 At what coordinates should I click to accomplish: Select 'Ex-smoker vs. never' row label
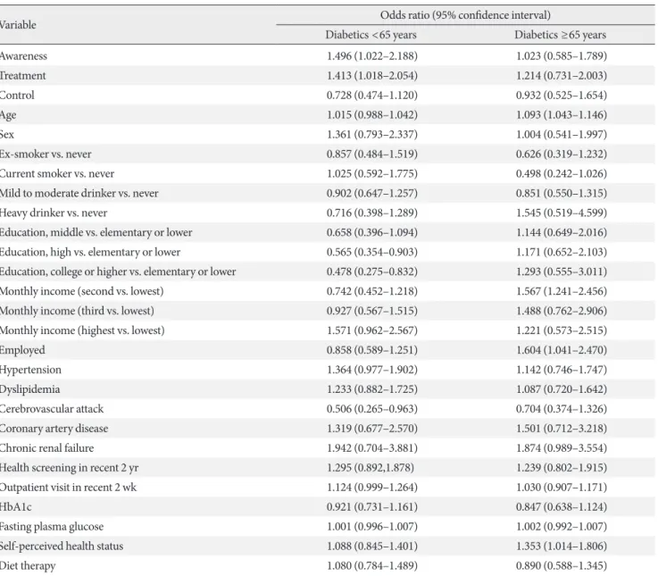(46, 154)
